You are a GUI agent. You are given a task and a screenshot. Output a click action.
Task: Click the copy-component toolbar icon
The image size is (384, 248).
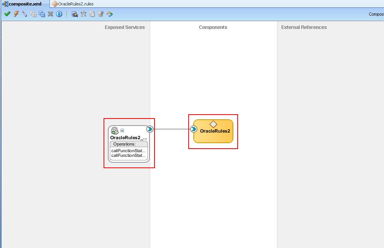click(x=42, y=14)
